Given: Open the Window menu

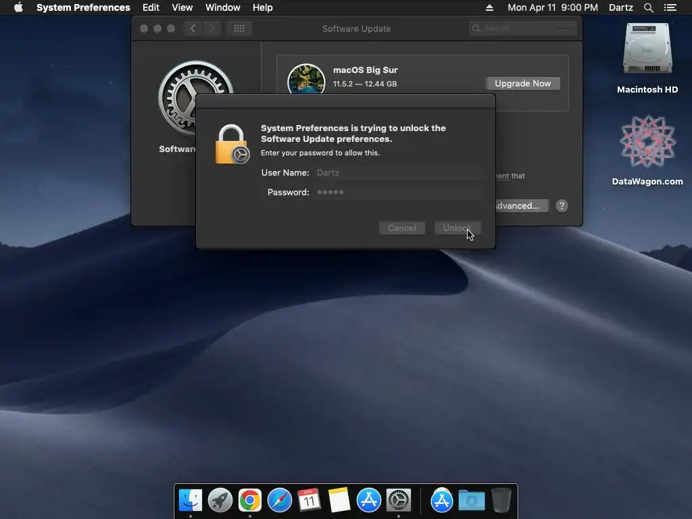Looking at the screenshot, I should pyautogui.click(x=223, y=7).
